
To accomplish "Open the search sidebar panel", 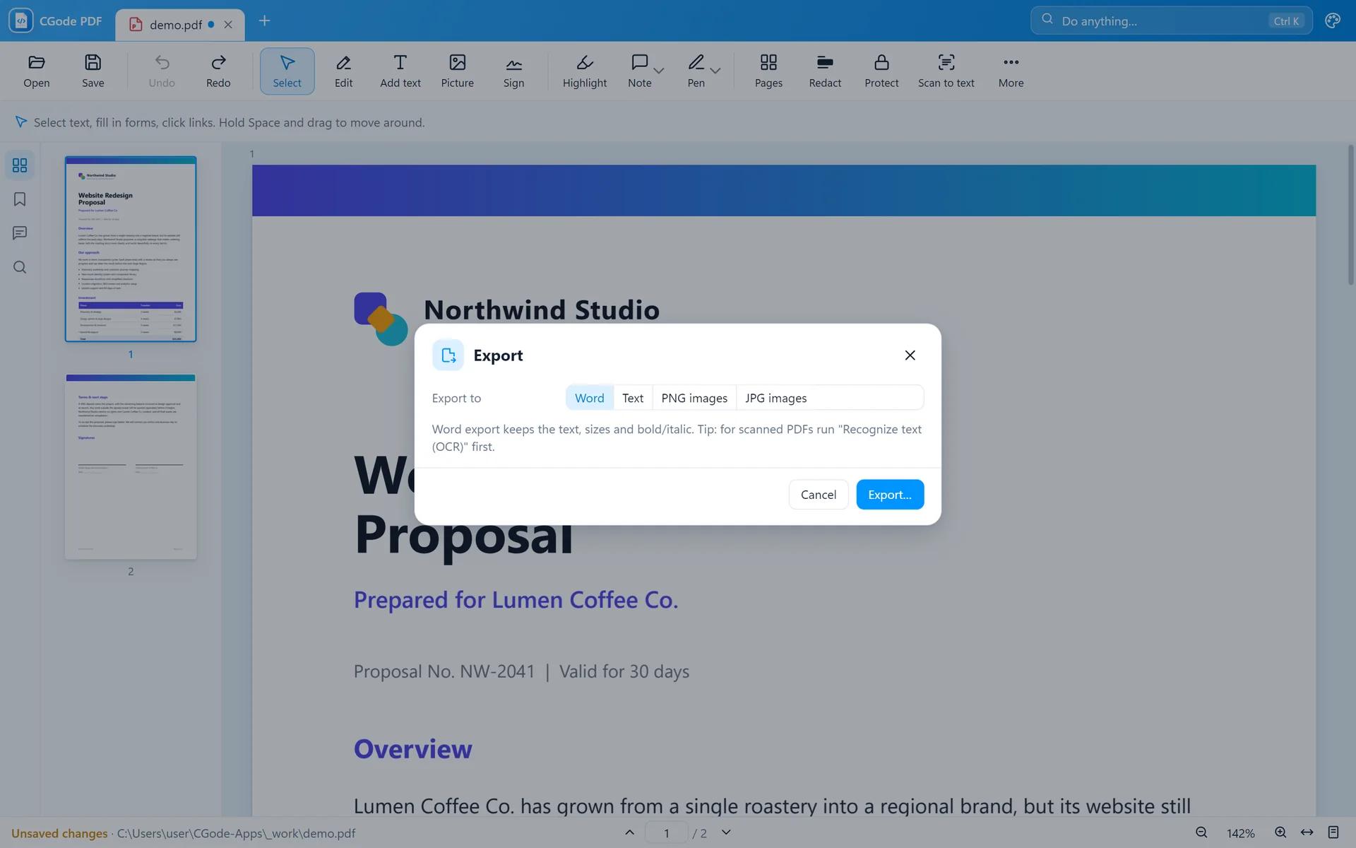I will click(20, 267).
